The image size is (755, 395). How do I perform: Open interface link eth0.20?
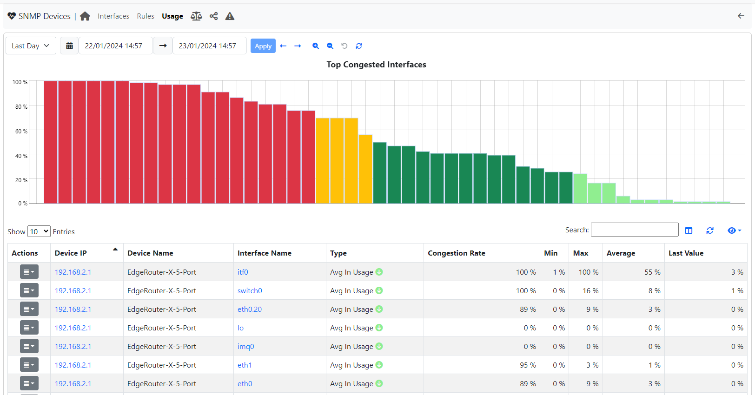coord(250,309)
